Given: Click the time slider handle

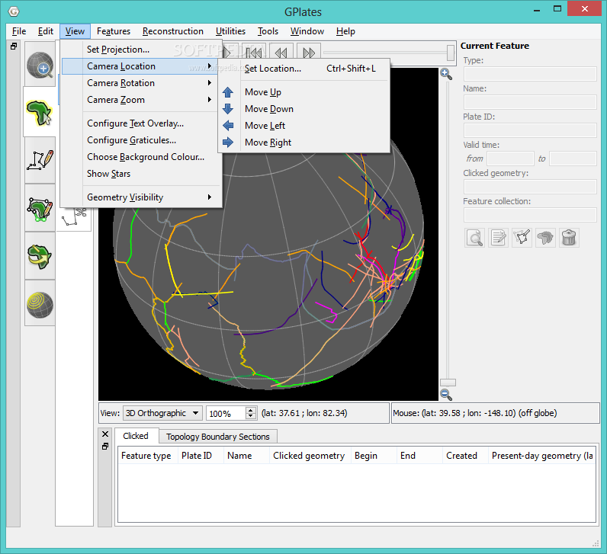Looking at the screenshot, I should (x=450, y=53).
